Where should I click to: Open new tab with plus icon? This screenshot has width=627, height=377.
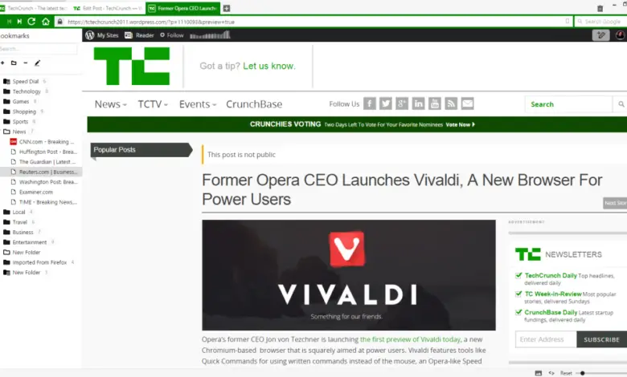tap(227, 8)
